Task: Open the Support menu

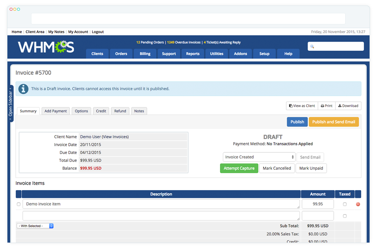Action: tap(169, 54)
